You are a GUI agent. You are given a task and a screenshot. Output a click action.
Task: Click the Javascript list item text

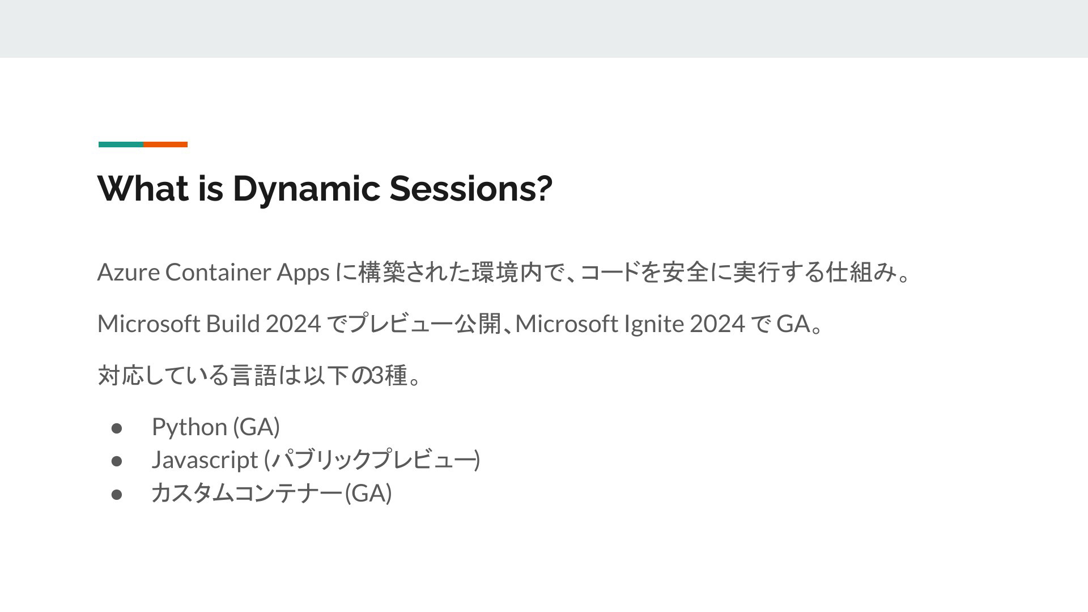coord(316,460)
